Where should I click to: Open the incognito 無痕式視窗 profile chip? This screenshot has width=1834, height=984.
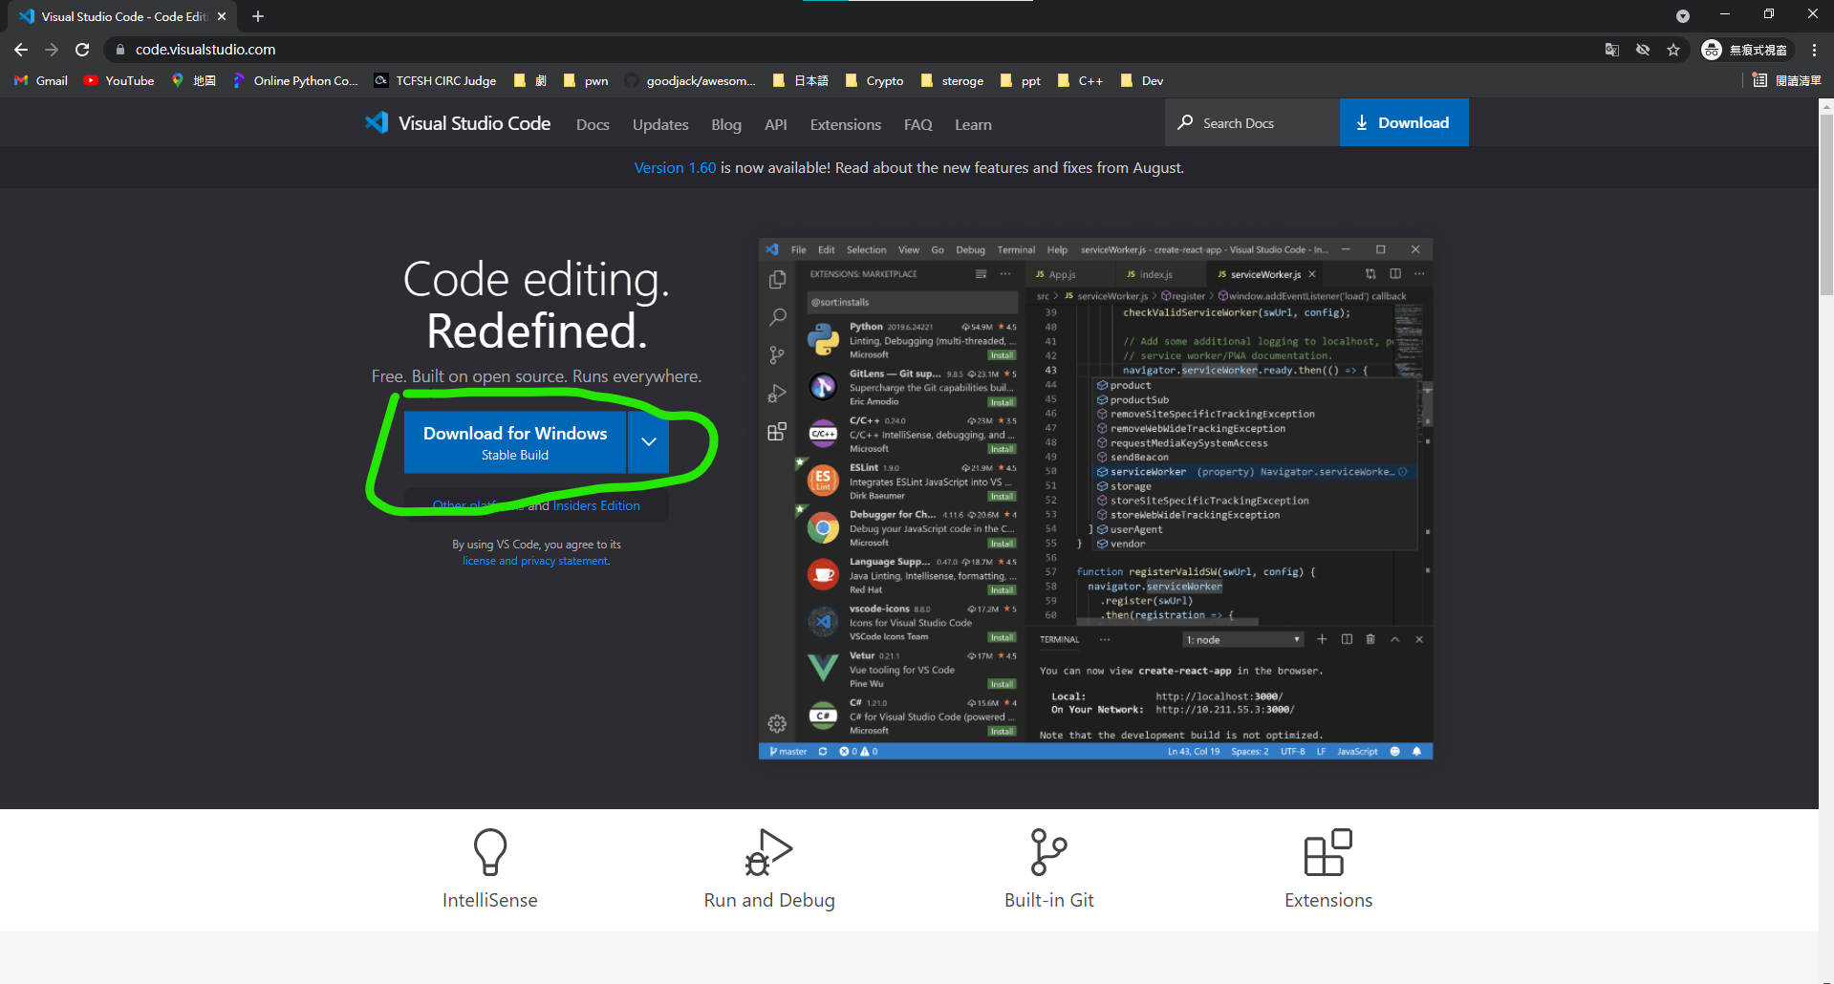(1746, 50)
